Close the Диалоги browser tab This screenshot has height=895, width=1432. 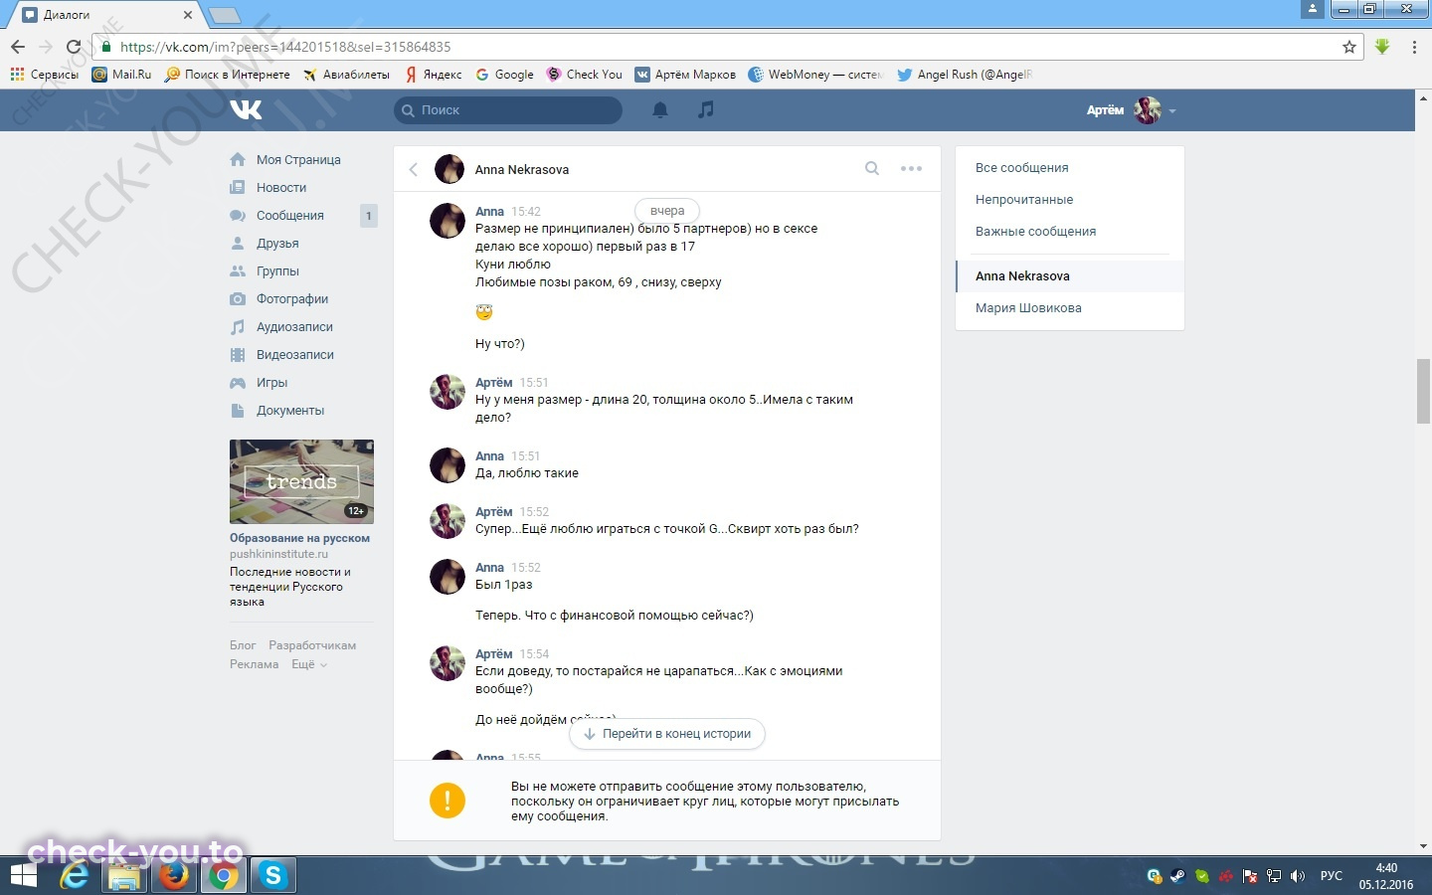(x=188, y=15)
